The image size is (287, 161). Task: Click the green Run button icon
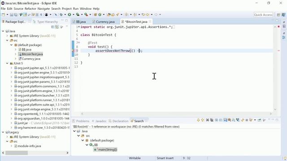[x=70, y=15]
